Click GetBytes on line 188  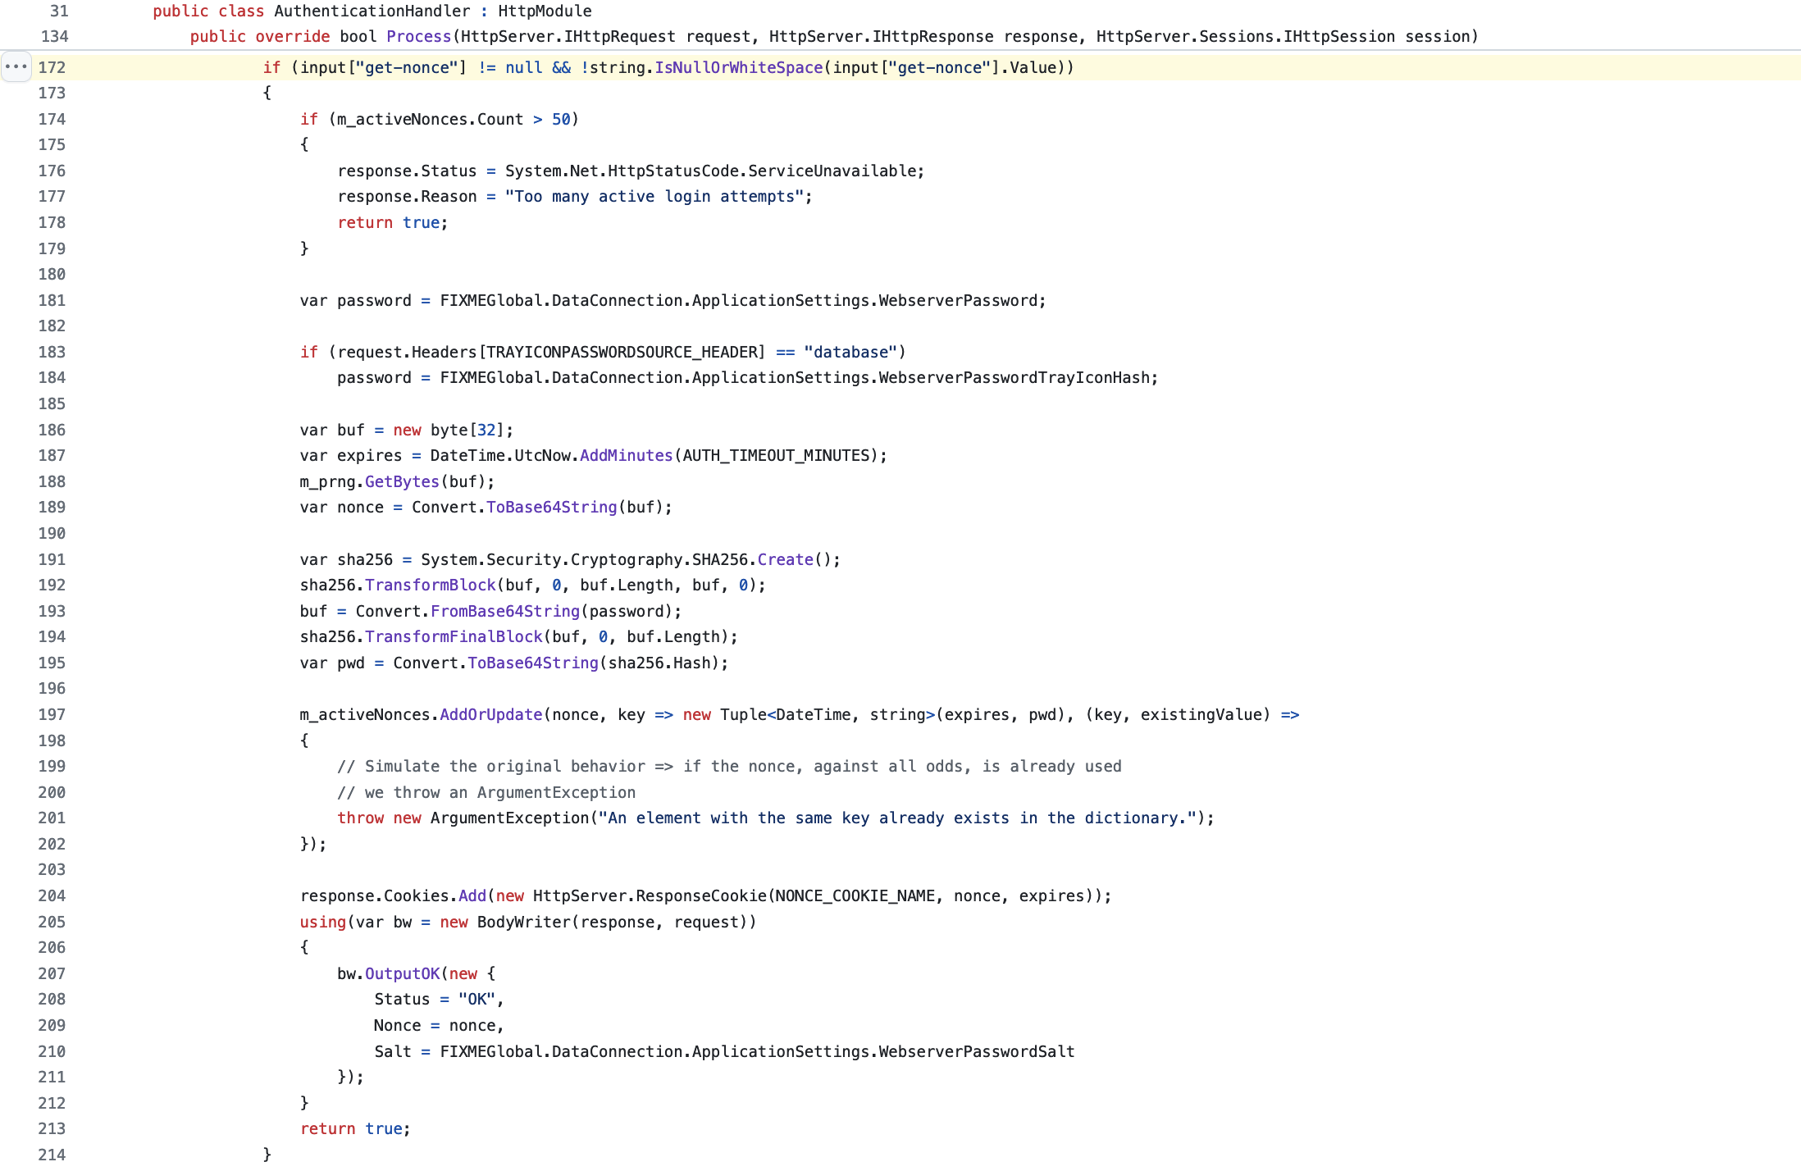point(402,481)
